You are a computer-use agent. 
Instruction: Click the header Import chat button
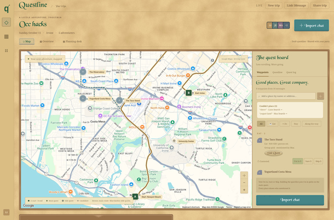coord(312,25)
